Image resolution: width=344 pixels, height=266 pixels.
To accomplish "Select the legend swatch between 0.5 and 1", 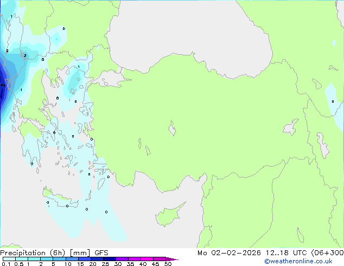I will tap(22, 259).
